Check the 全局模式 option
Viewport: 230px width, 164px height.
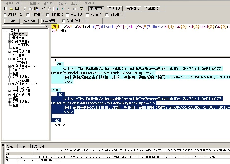[67, 15]
